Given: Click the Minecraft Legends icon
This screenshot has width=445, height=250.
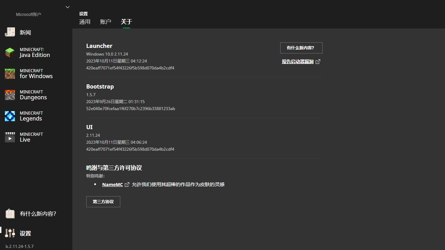Looking at the screenshot, I should pyautogui.click(x=10, y=116).
